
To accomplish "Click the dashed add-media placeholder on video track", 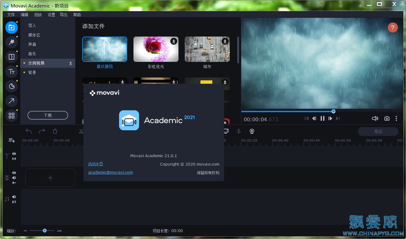I will (50, 178).
